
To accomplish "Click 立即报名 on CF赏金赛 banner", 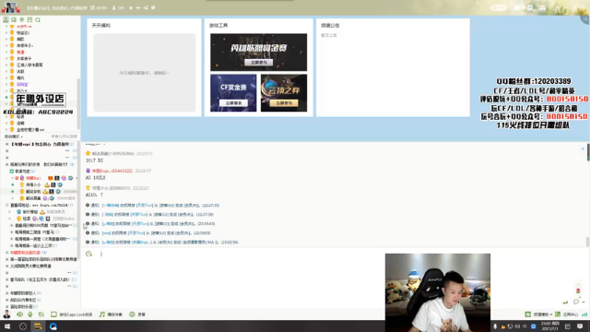I will (x=233, y=102).
